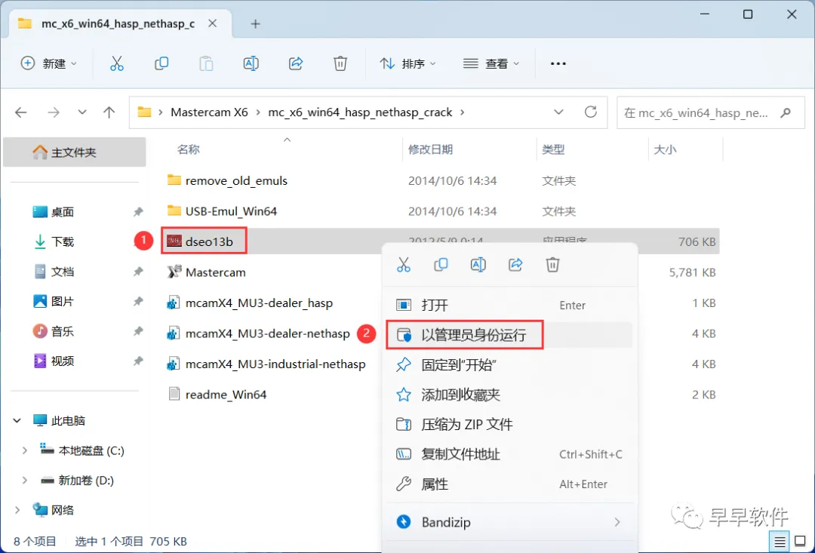
Task: Click the search magnifier icon
Action: point(786,112)
